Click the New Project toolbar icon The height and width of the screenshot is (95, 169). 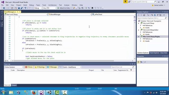tap(12, 8)
